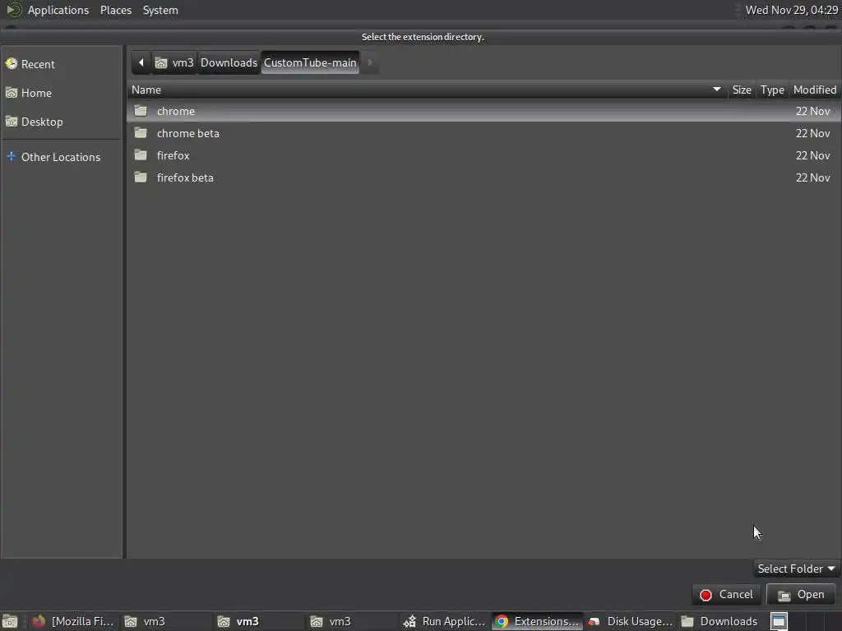Switch to the Disk Usage taskbar window
Screen dimensions: 842x631
coord(631,621)
